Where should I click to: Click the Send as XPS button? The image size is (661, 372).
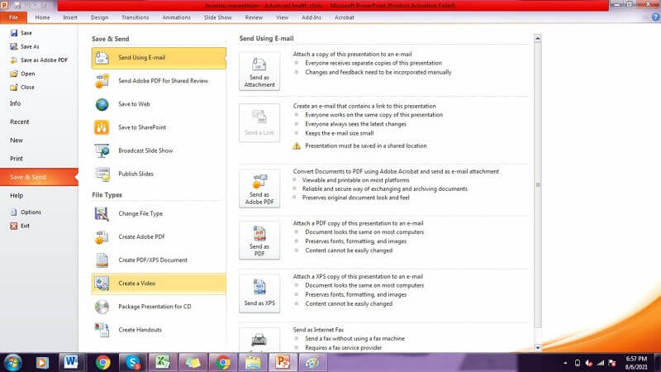259,293
